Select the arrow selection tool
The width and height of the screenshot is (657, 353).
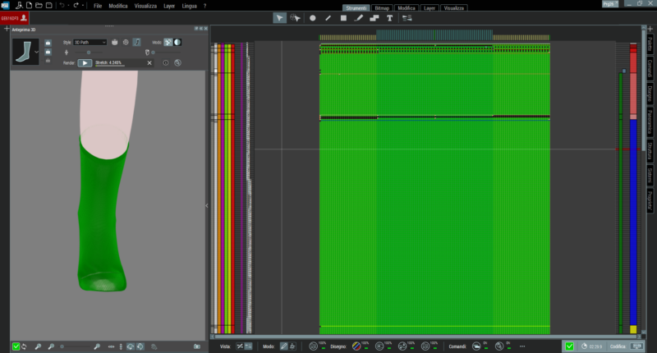coord(279,17)
